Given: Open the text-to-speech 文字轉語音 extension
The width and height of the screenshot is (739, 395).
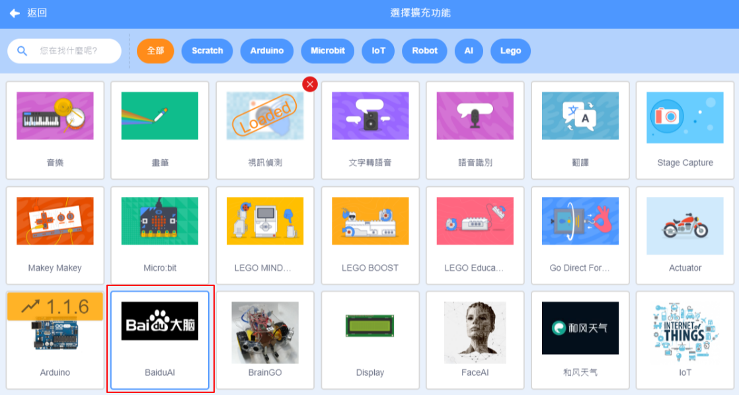Looking at the screenshot, I should [x=370, y=130].
